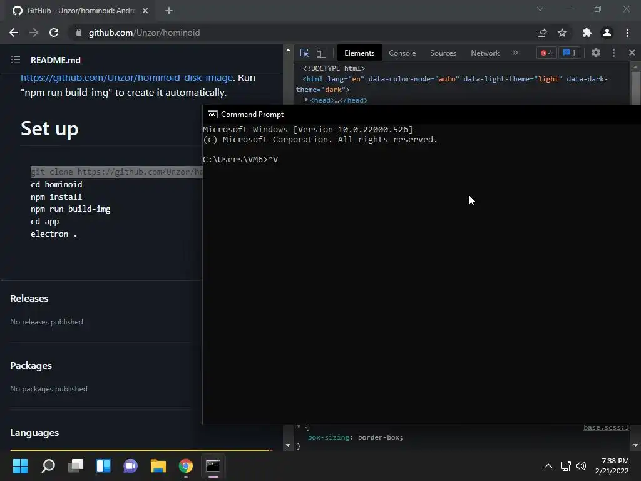The width and height of the screenshot is (641, 481).
Task: Click the Command Prompt taskbar icon
Action: point(213,466)
